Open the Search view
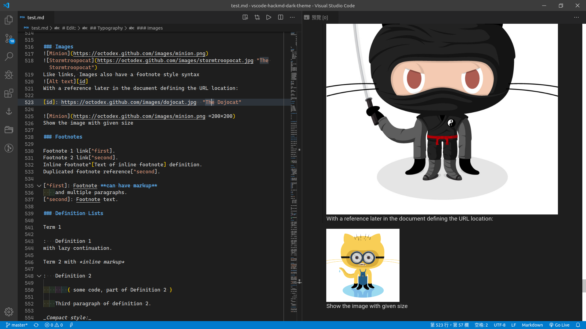586x329 pixels. (x=9, y=56)
